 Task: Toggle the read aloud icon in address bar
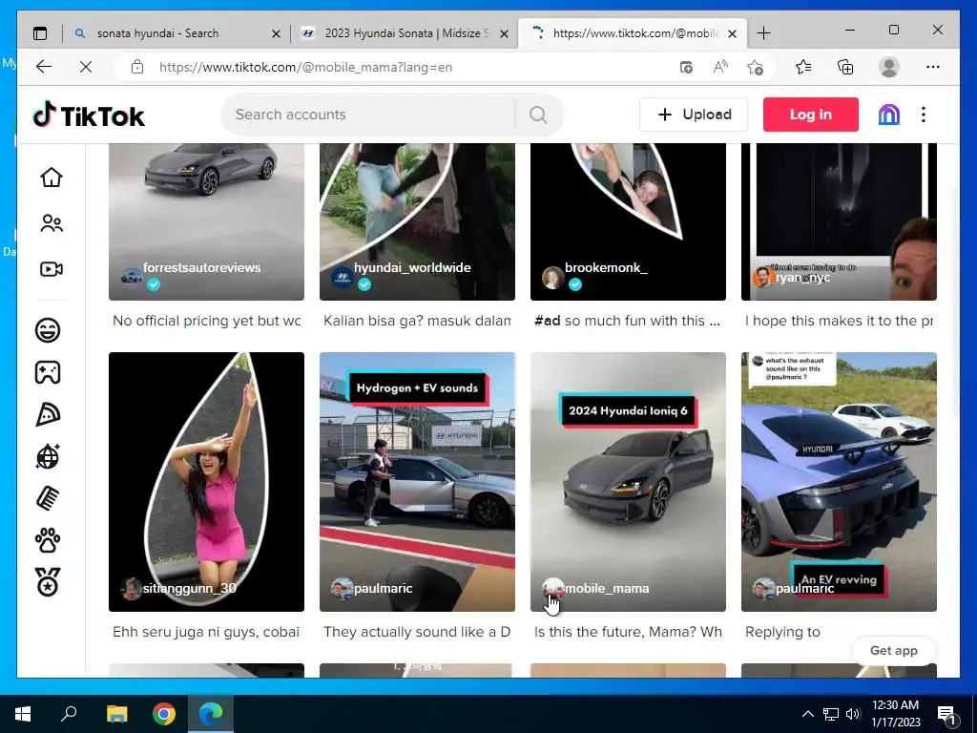[x=720, y=68]
